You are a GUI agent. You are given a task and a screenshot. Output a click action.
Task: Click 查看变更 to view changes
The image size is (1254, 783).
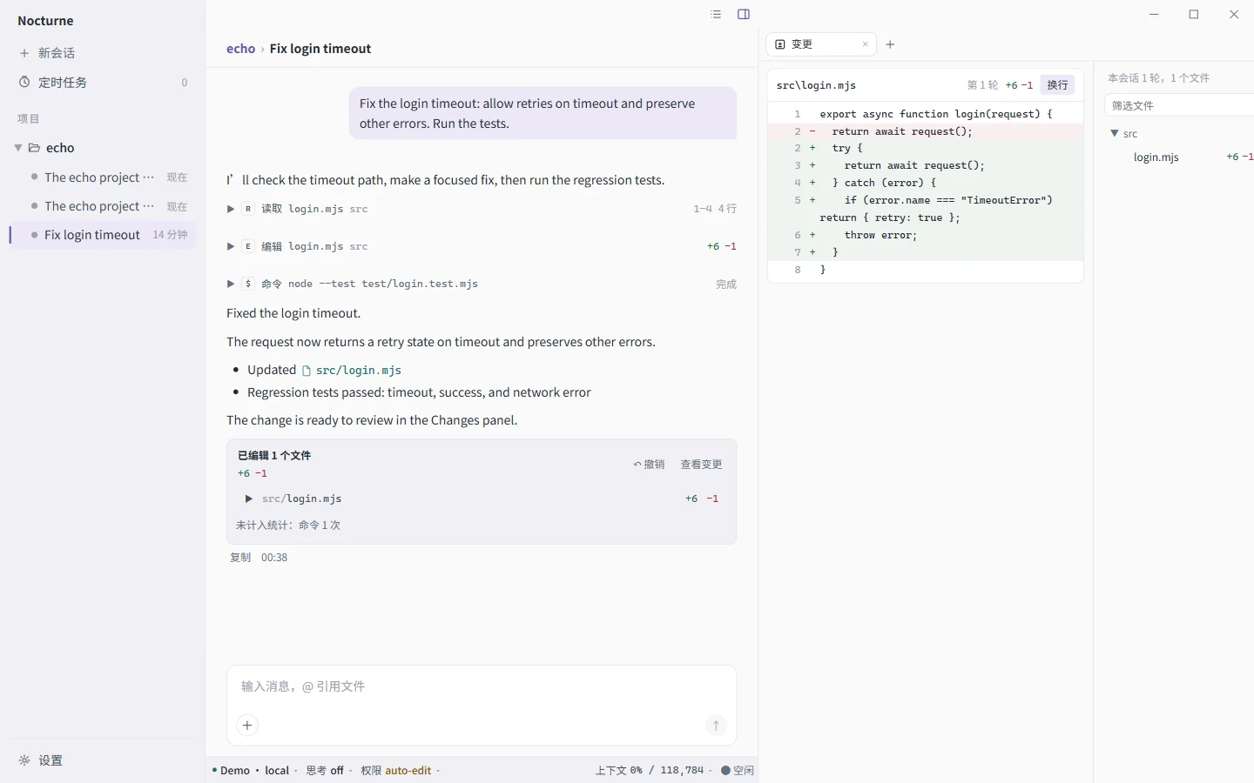(701, 465)
